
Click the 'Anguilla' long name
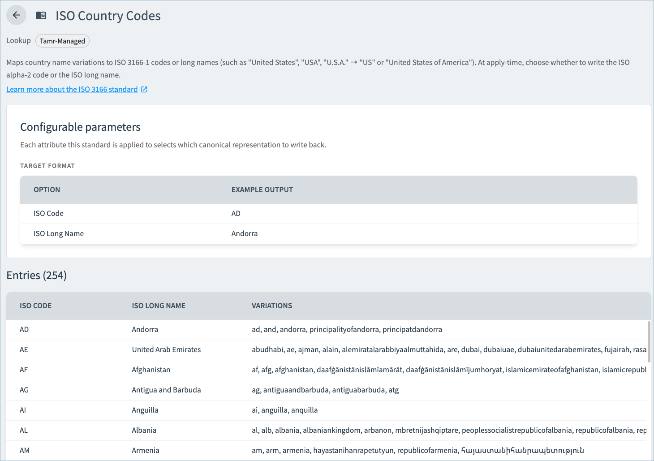tap(145, 410)
